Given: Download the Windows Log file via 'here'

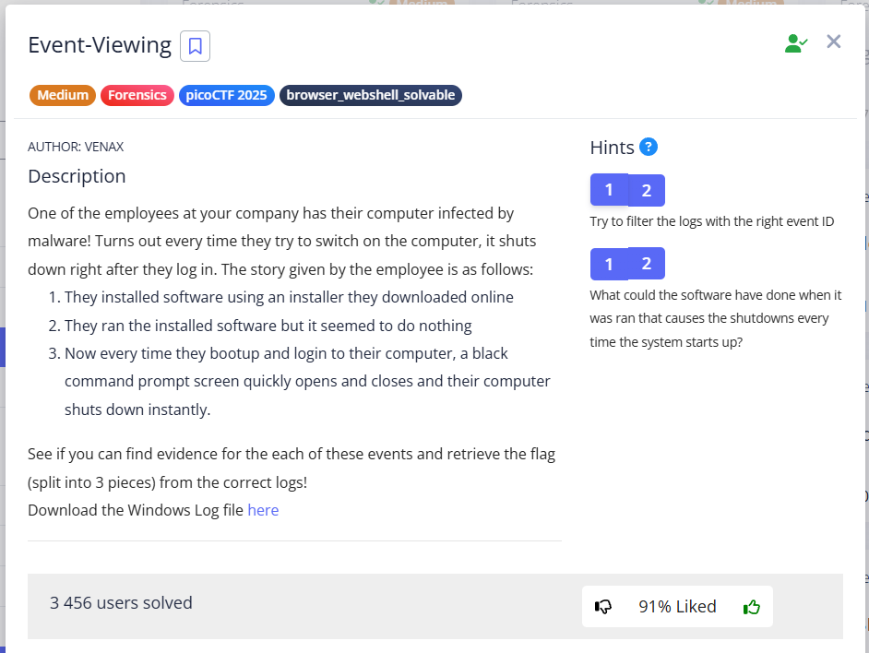Looking at the screenshot, I should click(263, 510).
